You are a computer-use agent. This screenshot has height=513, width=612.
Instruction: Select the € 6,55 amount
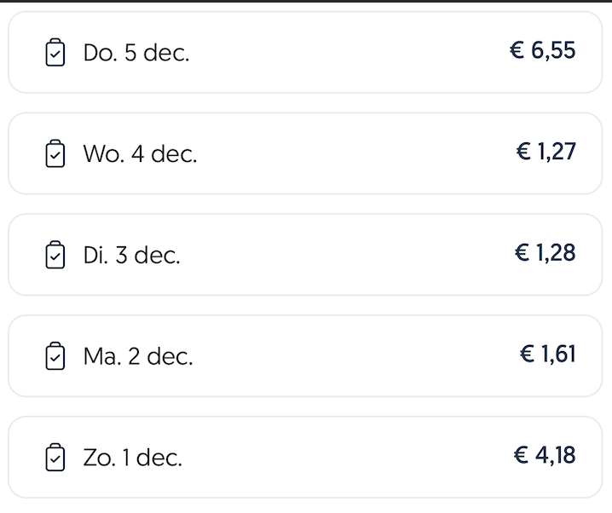tap(542, 51)
